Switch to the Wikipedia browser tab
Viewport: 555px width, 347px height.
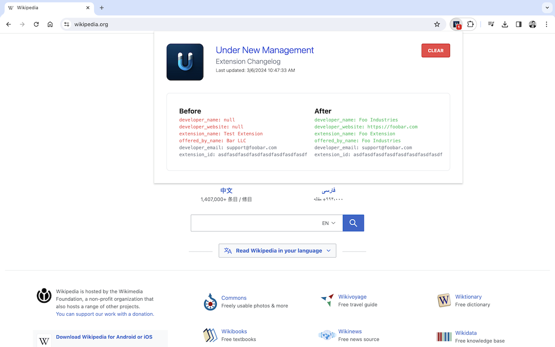pos(48,7)
